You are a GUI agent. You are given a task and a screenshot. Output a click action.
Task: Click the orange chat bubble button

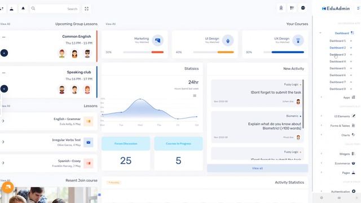[7, 187]
